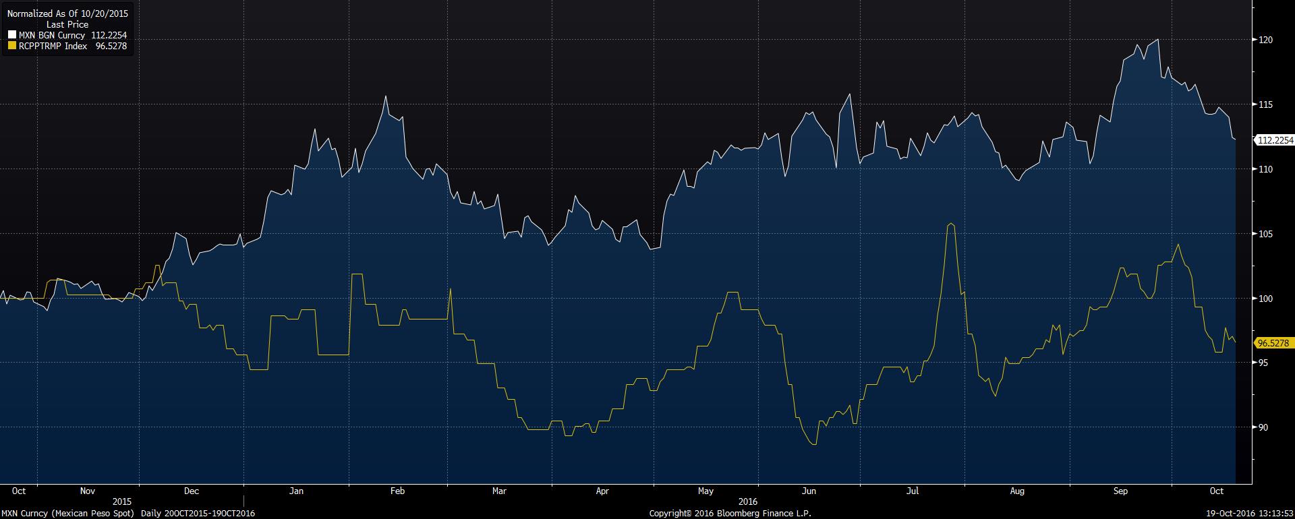
Task: Select the Sep month label on time axis
Action: click(1120, 491)
